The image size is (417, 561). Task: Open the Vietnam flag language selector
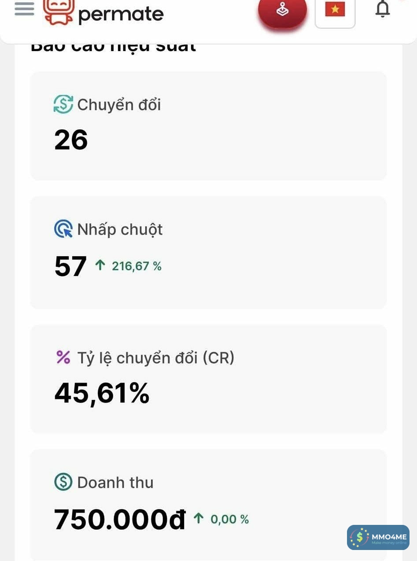coord(335,10)
